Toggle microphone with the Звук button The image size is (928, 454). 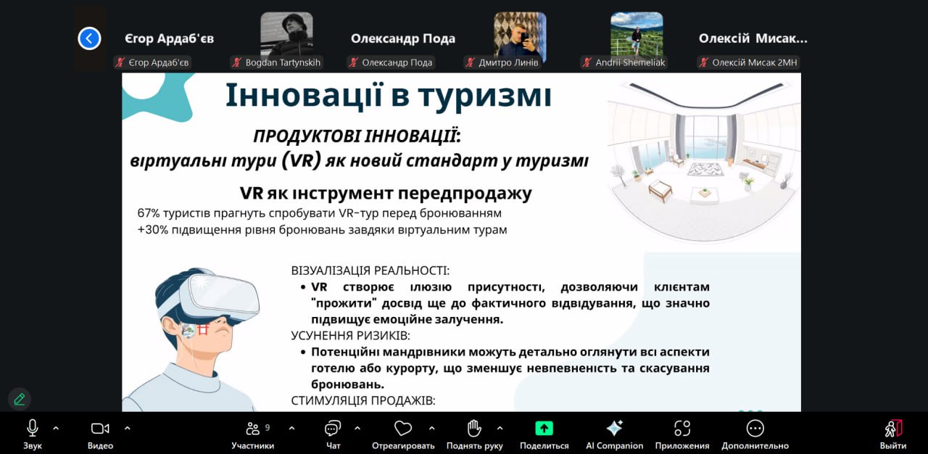[x=33, y=429]
